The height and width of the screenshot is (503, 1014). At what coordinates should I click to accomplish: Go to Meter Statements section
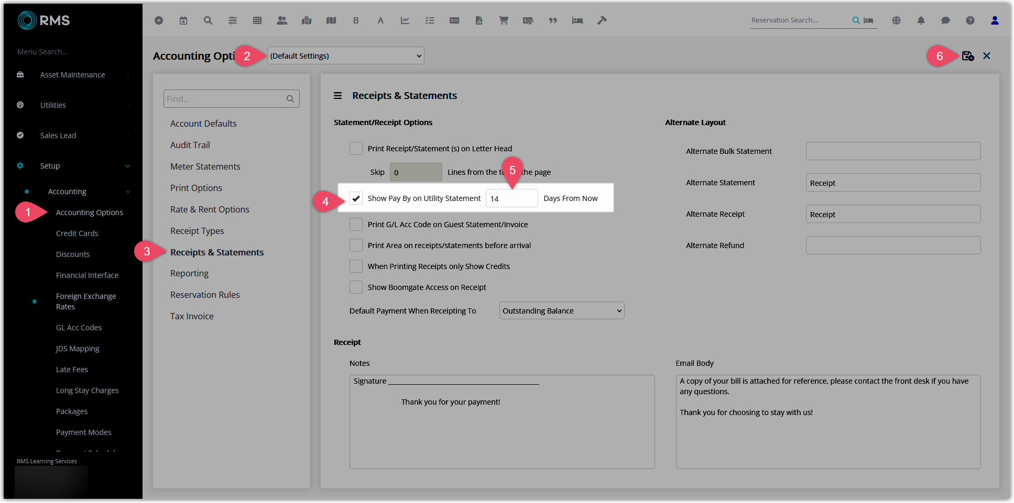pyautogui.click(x=205, y=166)
